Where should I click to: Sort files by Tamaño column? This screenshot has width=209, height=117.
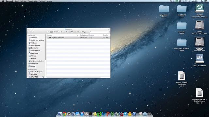[x=105, y=35]
